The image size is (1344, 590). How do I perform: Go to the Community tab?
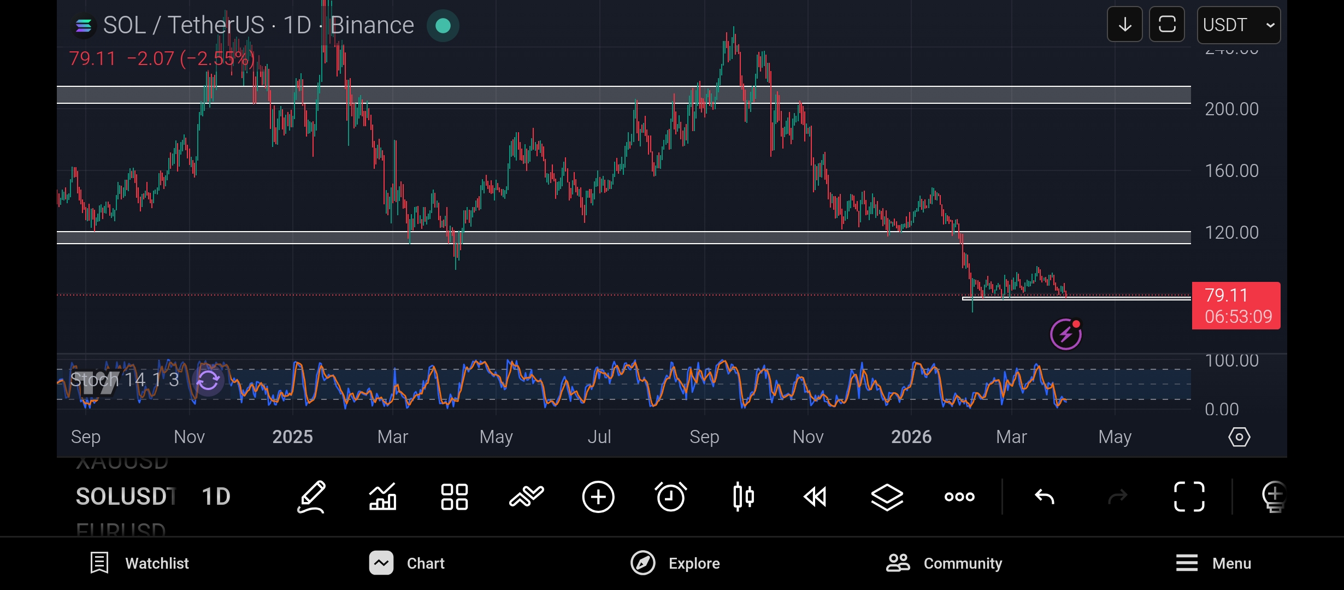(944, 563)
